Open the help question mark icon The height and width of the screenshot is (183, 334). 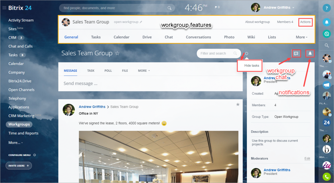point(326,8)
